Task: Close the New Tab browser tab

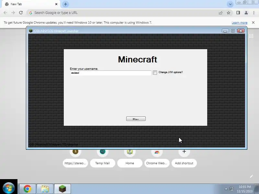Action: point(56,4)
